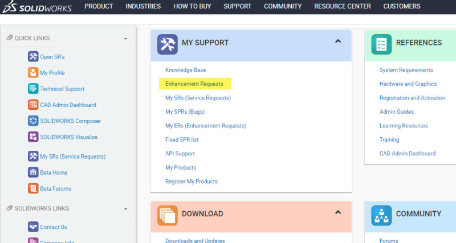Screen dimensions: 456x243
Task: Click the MY SUPPORT panel heading
Action: coord(205,43)
